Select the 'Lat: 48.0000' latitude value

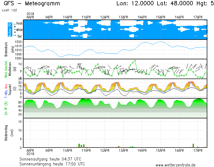tap(175, 3)
